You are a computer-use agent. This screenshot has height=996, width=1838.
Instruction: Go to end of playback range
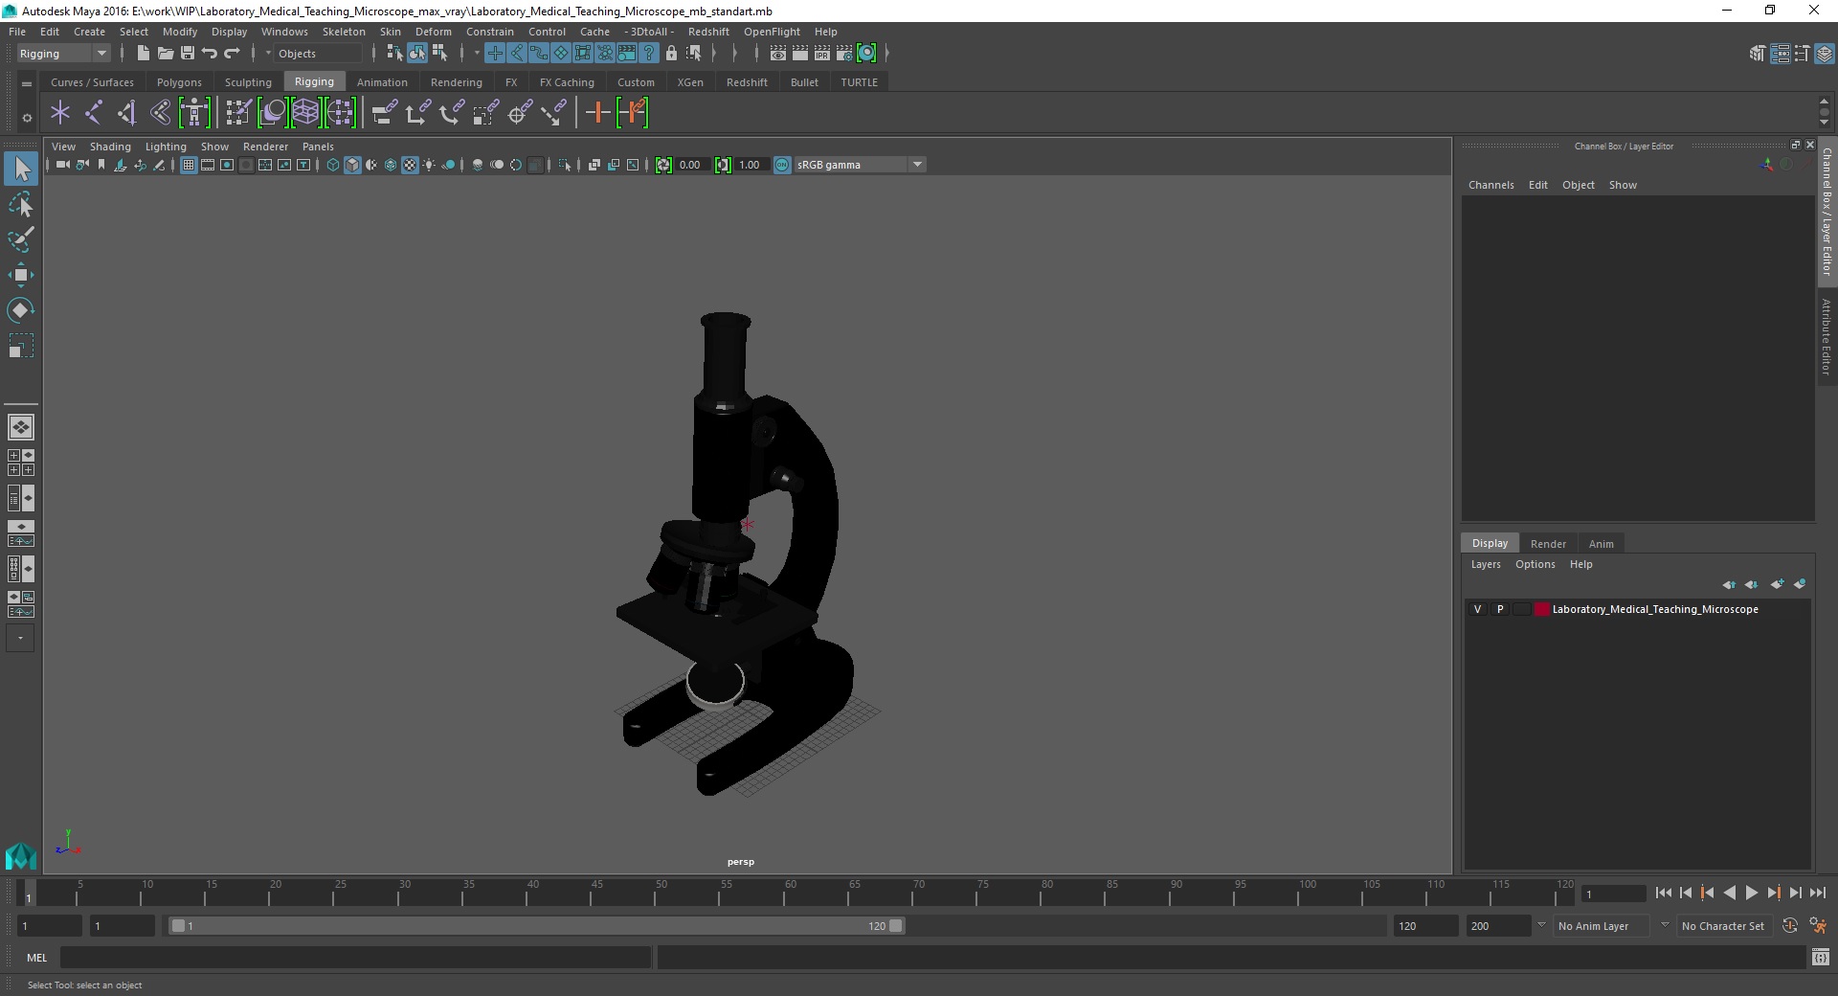1817,893
